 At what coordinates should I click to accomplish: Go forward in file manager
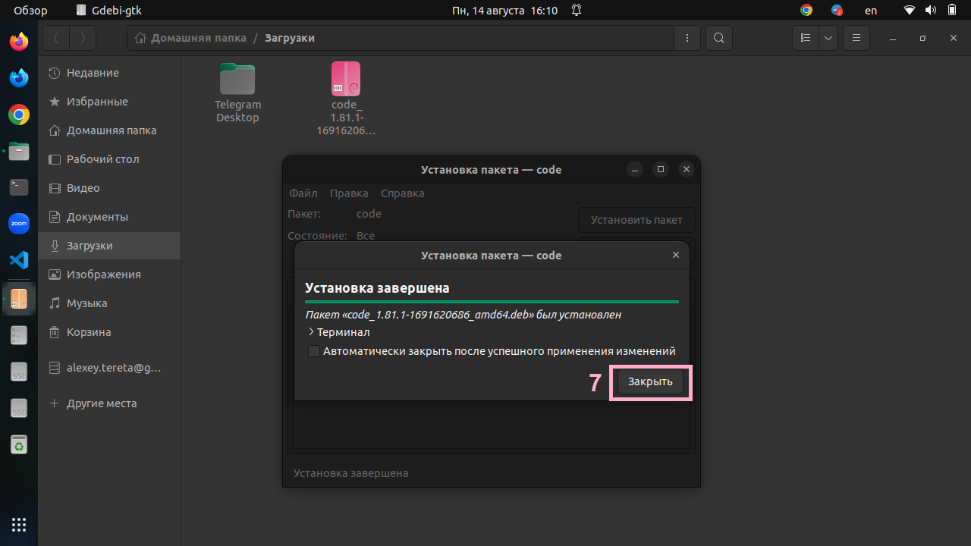(x=83, y=38)
